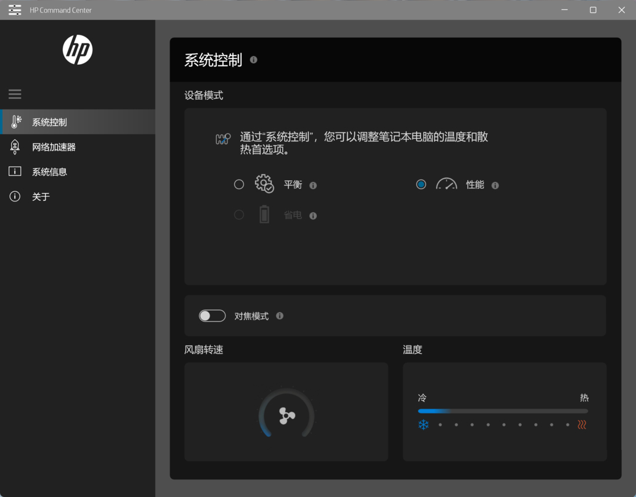Screen dimensions: 636x497
Task: Open 网络加速器 in the sidebar
Action: [54, 147]
